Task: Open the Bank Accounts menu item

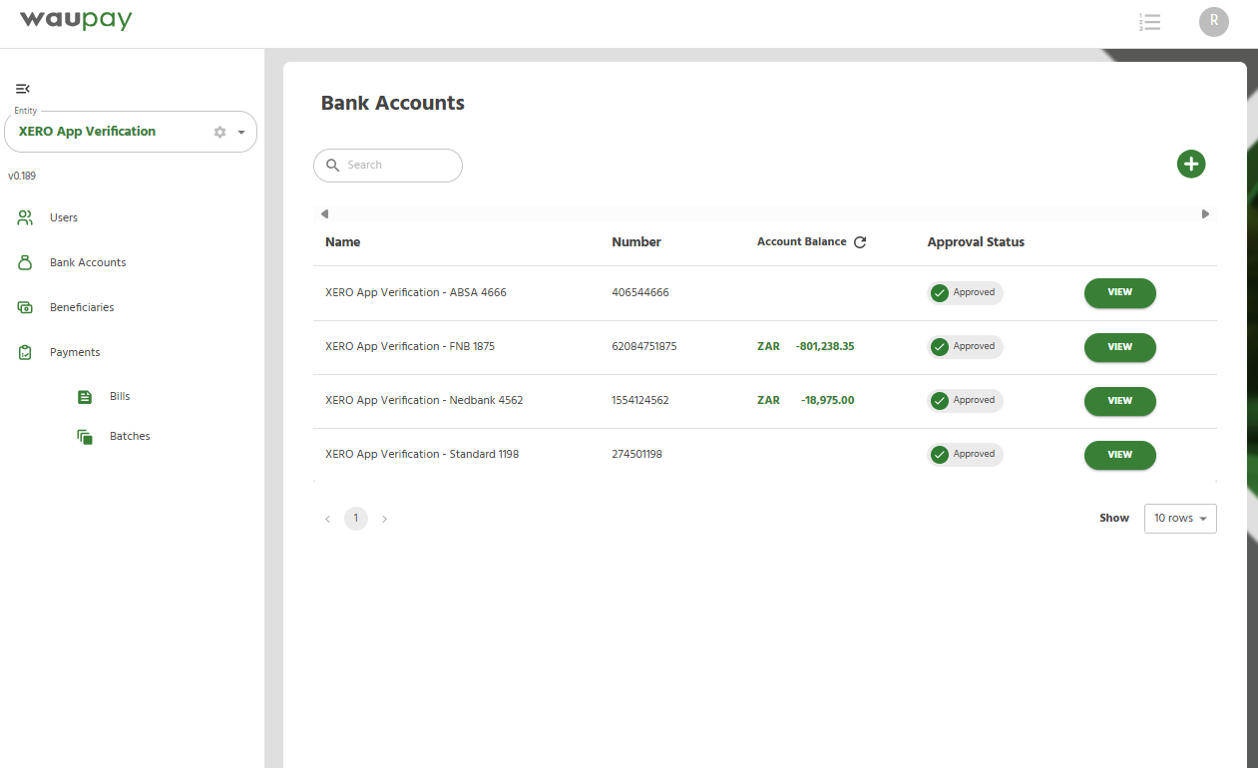Action: 88,262
